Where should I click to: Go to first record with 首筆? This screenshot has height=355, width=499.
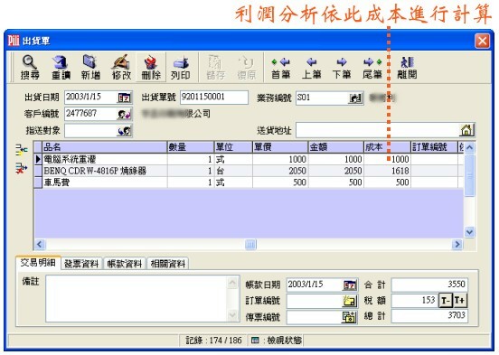pyautogui.click(x=280, y=67)
